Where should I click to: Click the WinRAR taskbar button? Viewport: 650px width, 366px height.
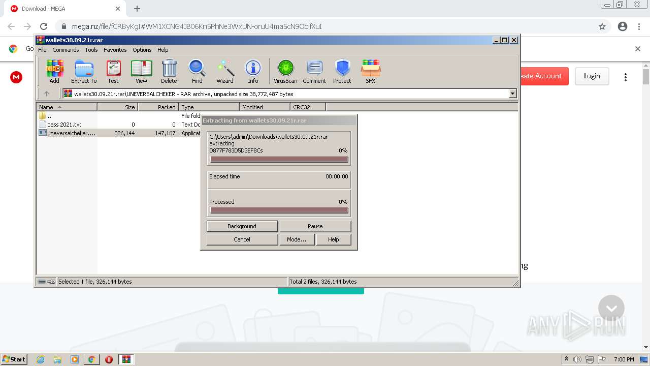point(126,359)
